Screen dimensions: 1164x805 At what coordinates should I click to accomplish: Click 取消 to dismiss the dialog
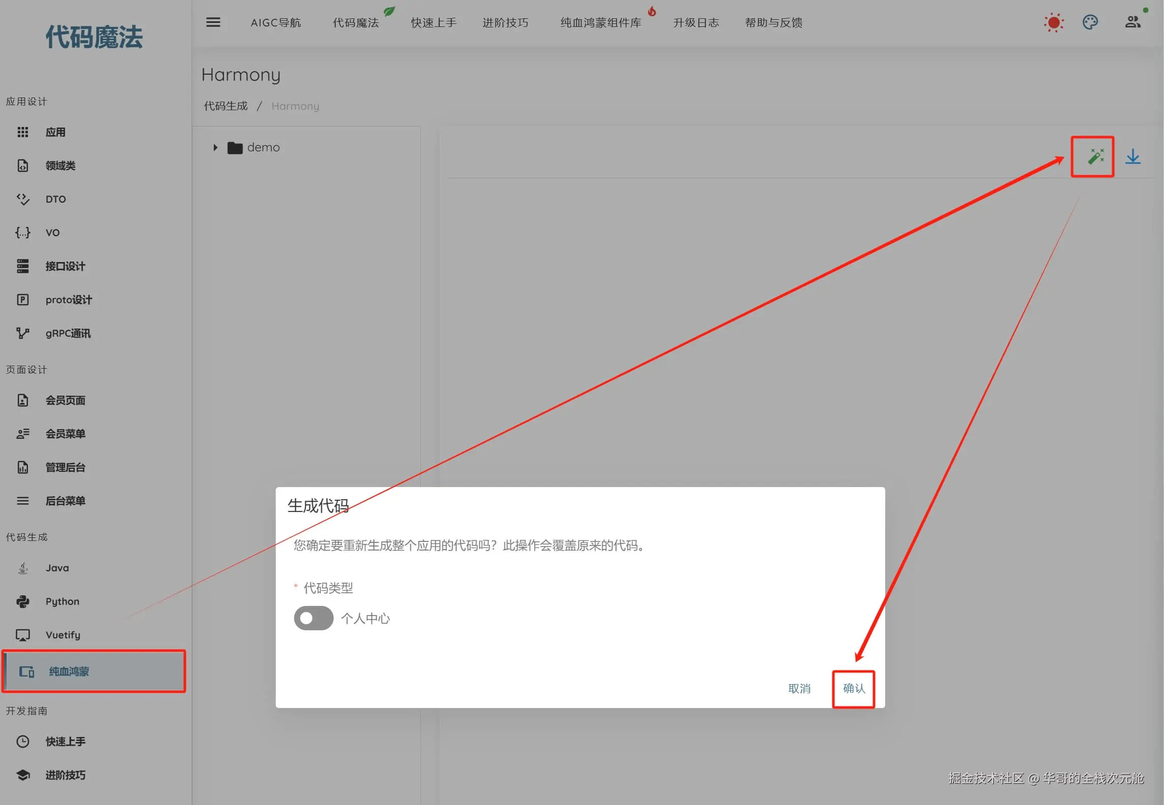[x=799, y=689]
